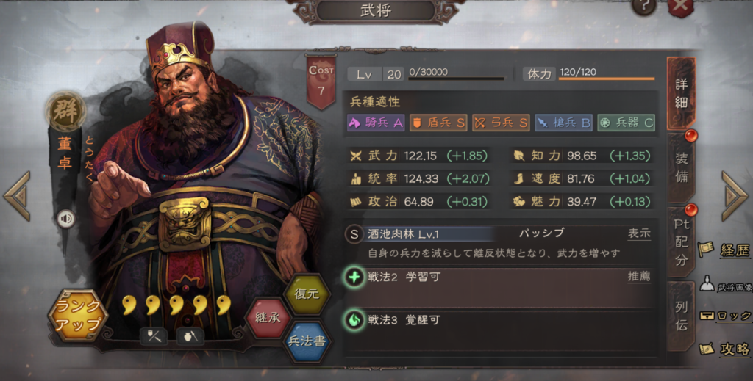This screenshot has height=381, width=753.
Task: Open 武将画像 portrait icon
Action: pyautogui.click(x=707, y=283)
